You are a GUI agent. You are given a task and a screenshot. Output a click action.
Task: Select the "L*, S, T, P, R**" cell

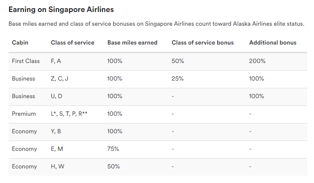tap(69, 114)
